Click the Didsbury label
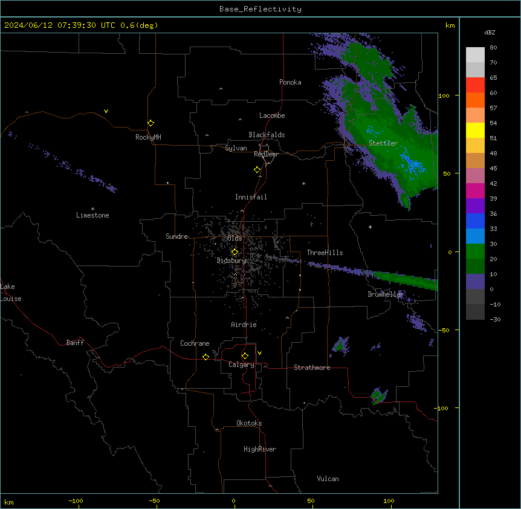The image size is (521, 509). tap(231, 261)
